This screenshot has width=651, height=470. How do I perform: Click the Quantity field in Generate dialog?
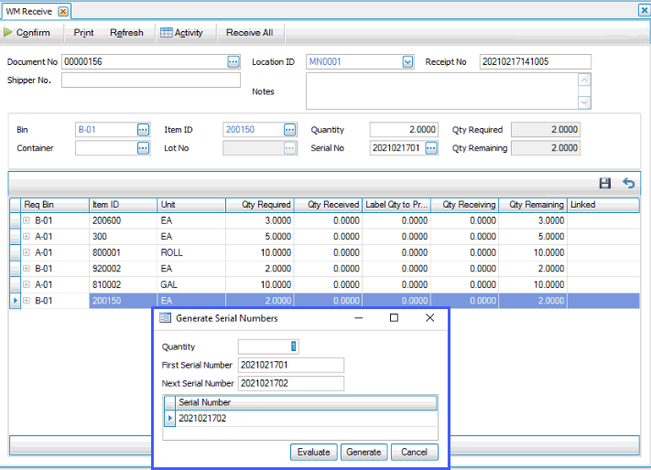coord(267,347)
